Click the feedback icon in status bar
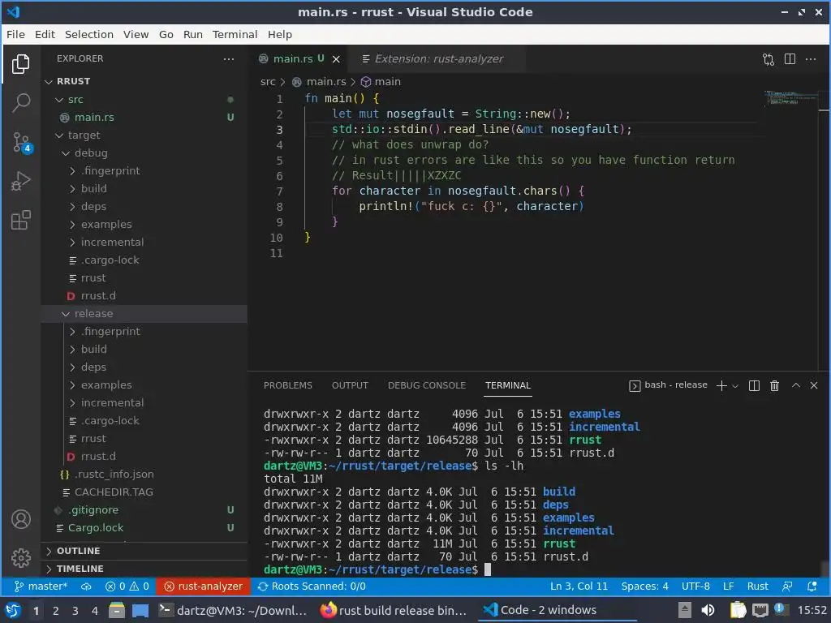The image size is (831, 623). tap(787, 586)
